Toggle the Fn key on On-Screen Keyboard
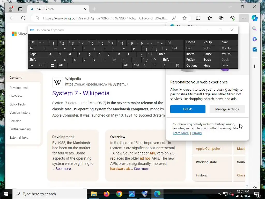The height and width of the screenshot is (199, 265). [x=33, y=65]
